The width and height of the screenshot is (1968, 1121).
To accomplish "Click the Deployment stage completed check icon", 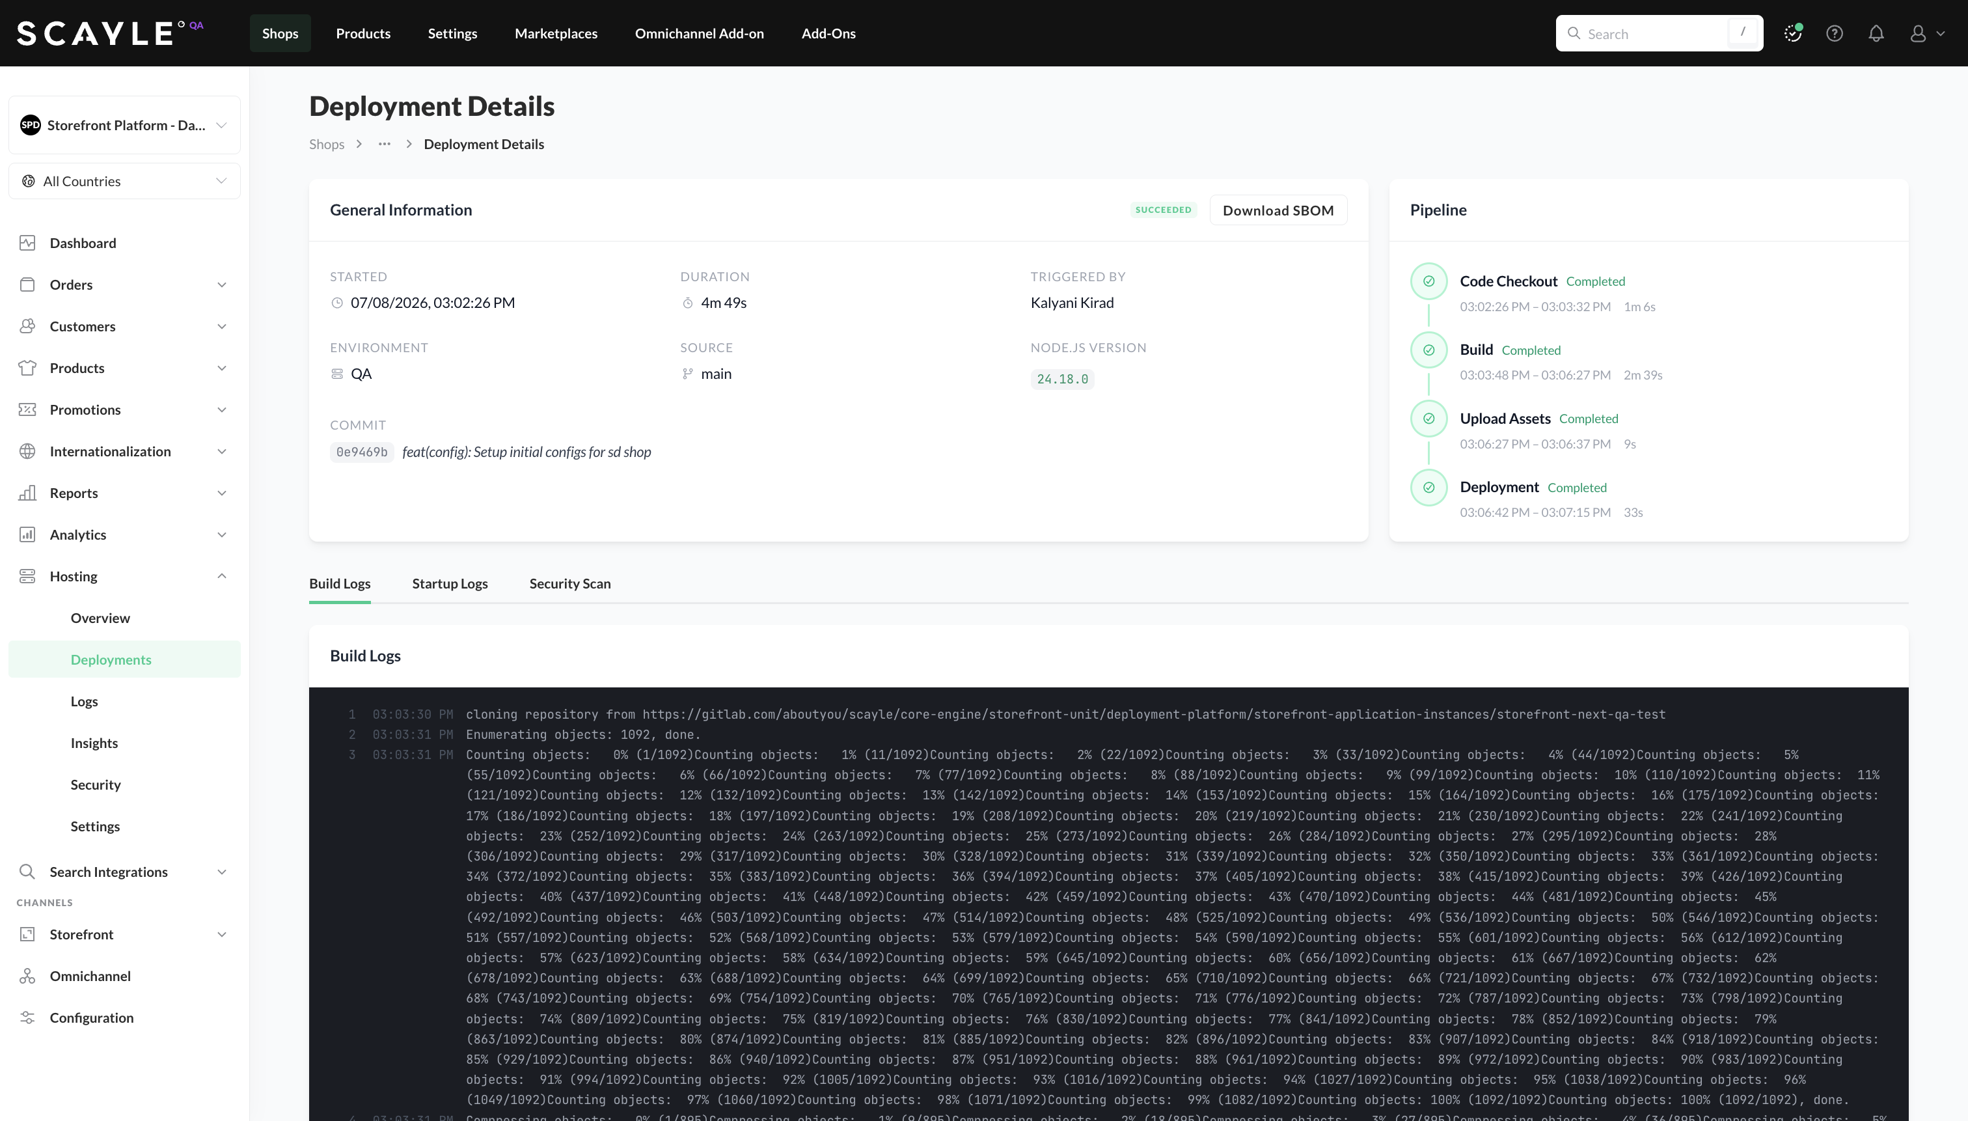I will click(x=1428, y=486).
